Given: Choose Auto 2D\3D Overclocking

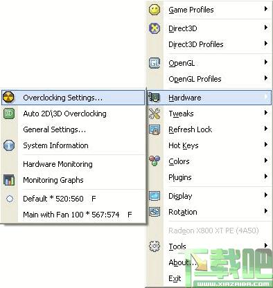Looking at the screenshot, I should tap(73, 114).
